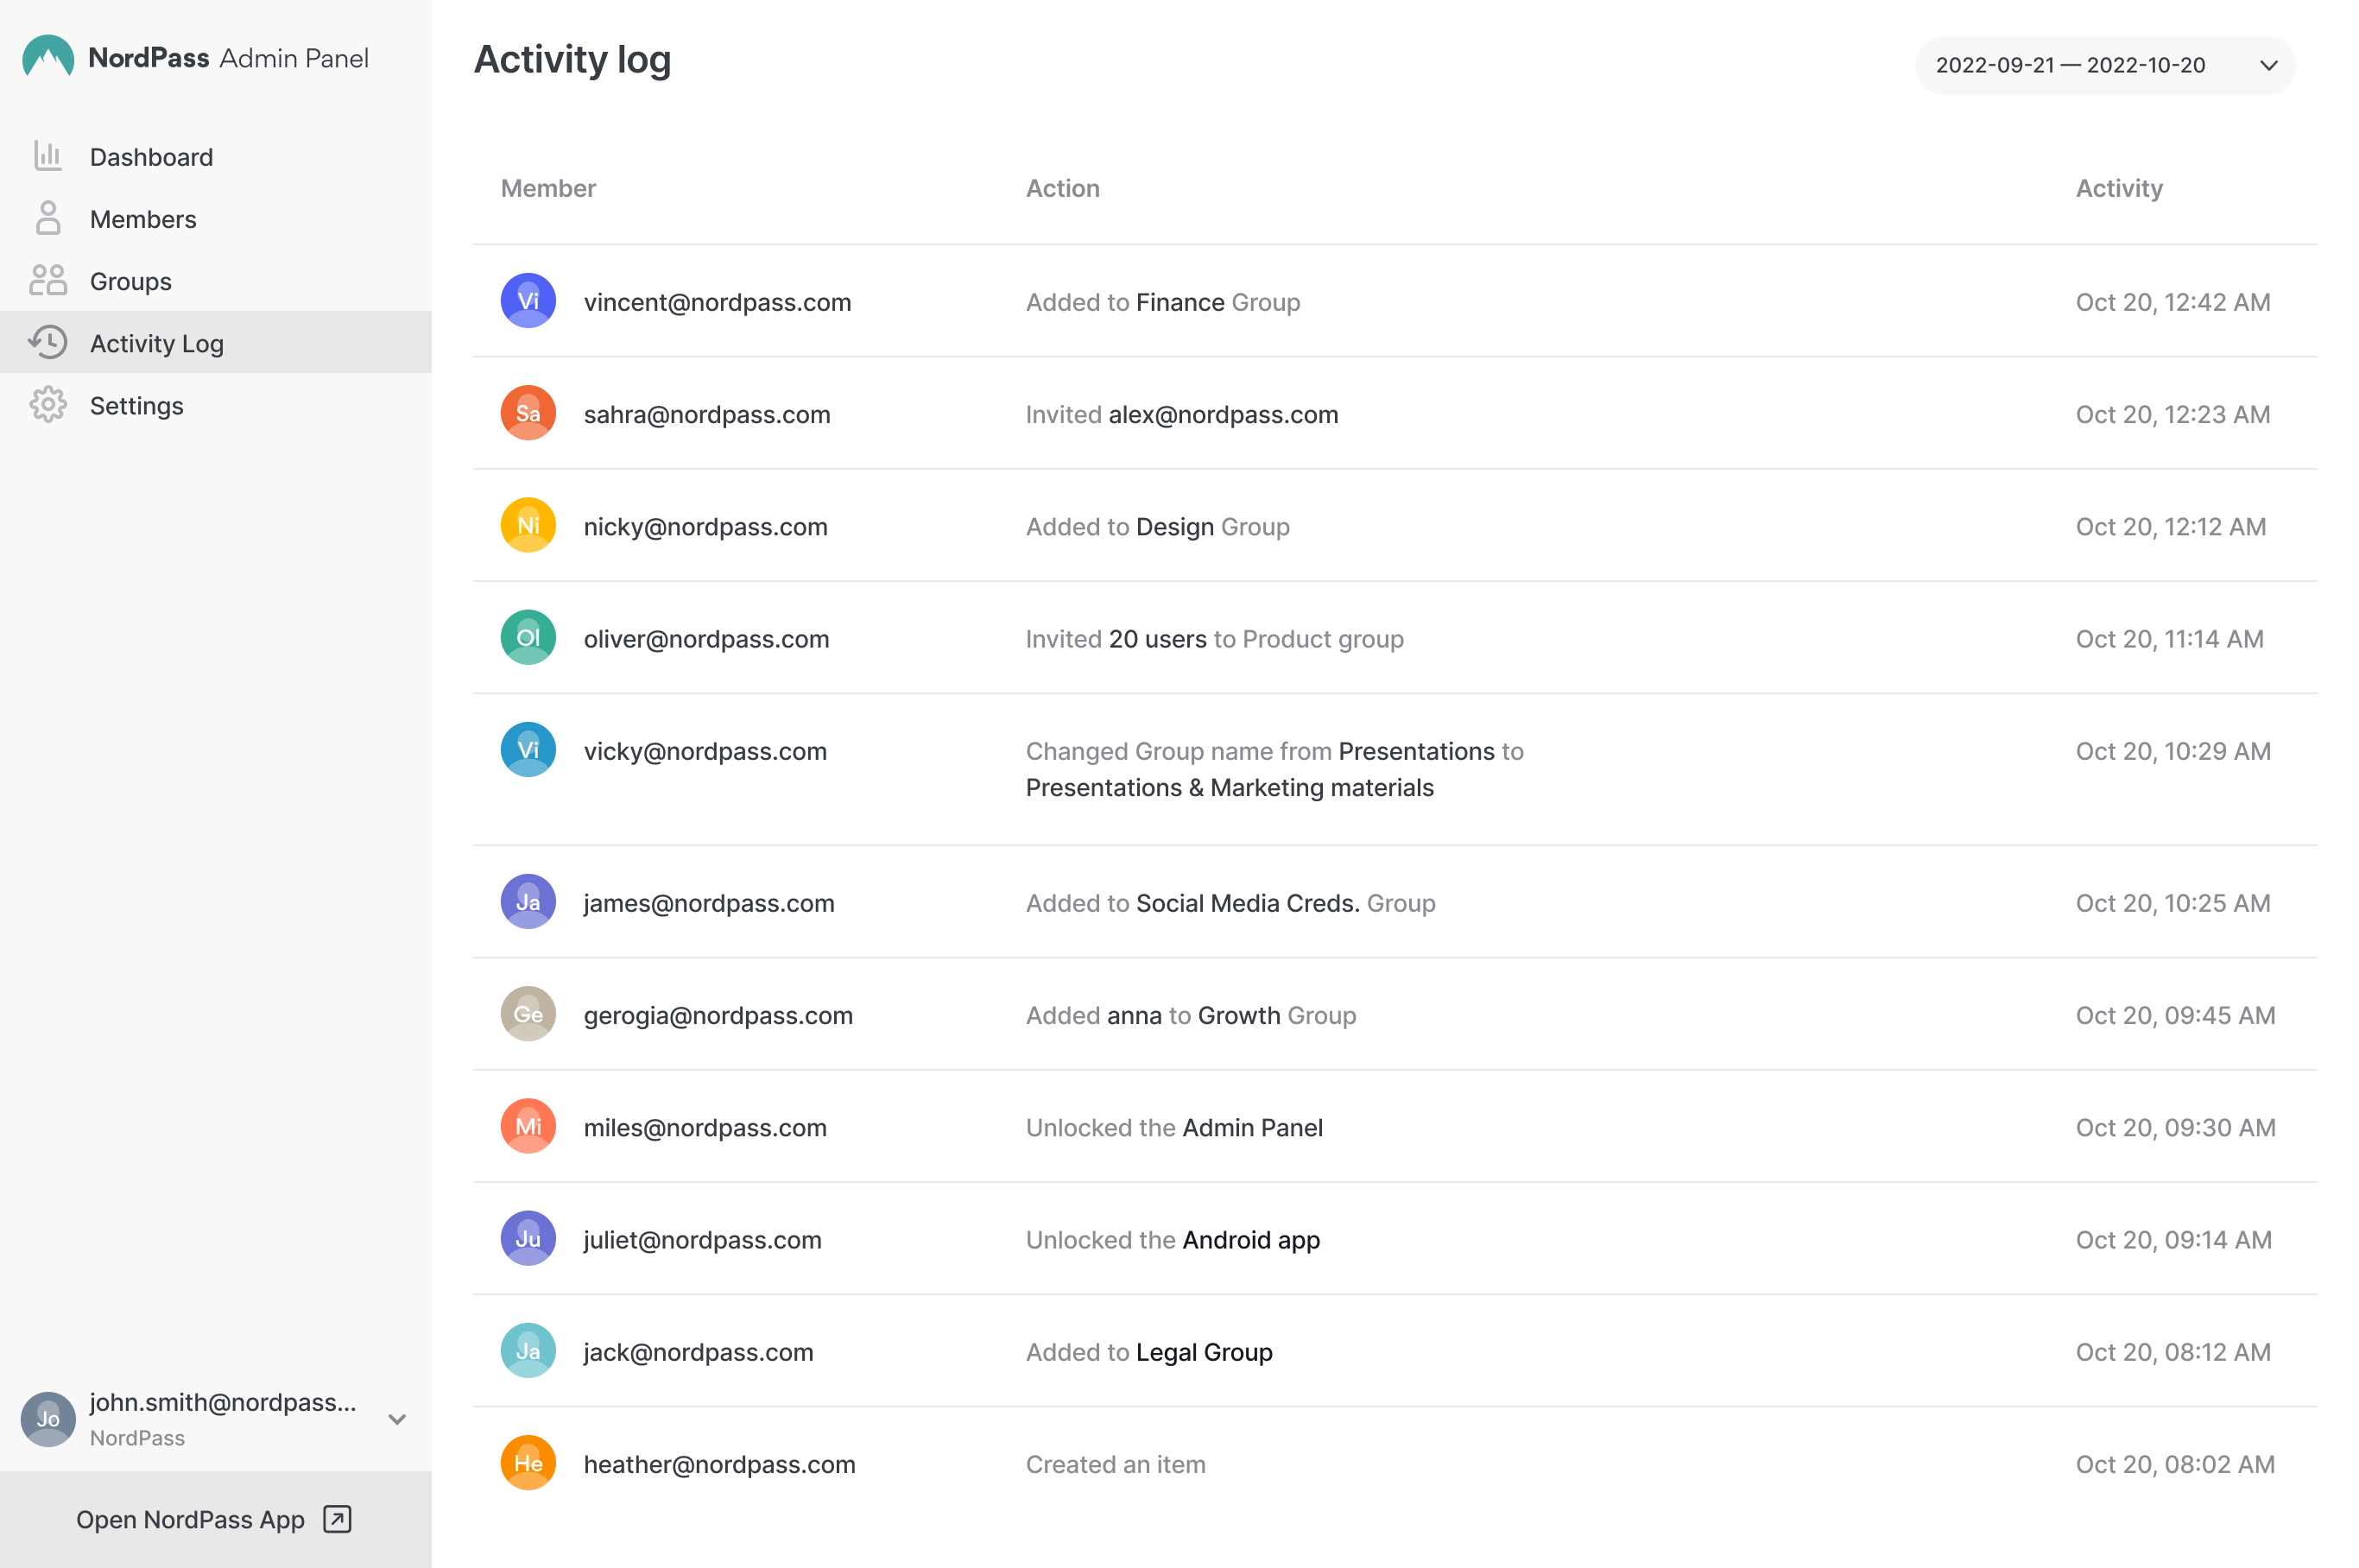Click the Members person icon
The height and width of the screenshot is (1568, 2359).
48,218
